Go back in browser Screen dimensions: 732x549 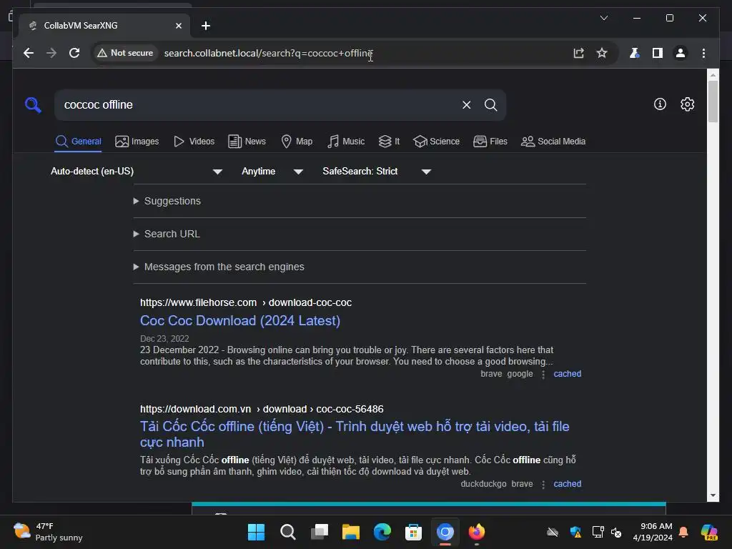click(x=29, y=53)
